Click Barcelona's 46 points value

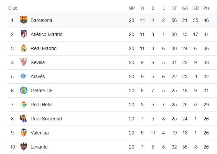click(x=206, y=20)
